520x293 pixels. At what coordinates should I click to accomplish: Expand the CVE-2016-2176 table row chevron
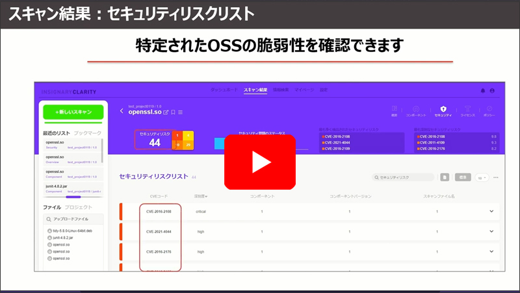pyautogui.click(x=491, y=251)
